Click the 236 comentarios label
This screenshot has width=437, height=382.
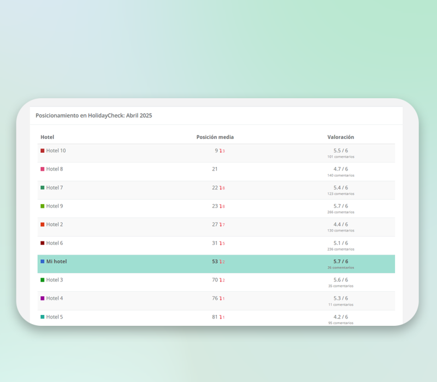tap(340, 249)
